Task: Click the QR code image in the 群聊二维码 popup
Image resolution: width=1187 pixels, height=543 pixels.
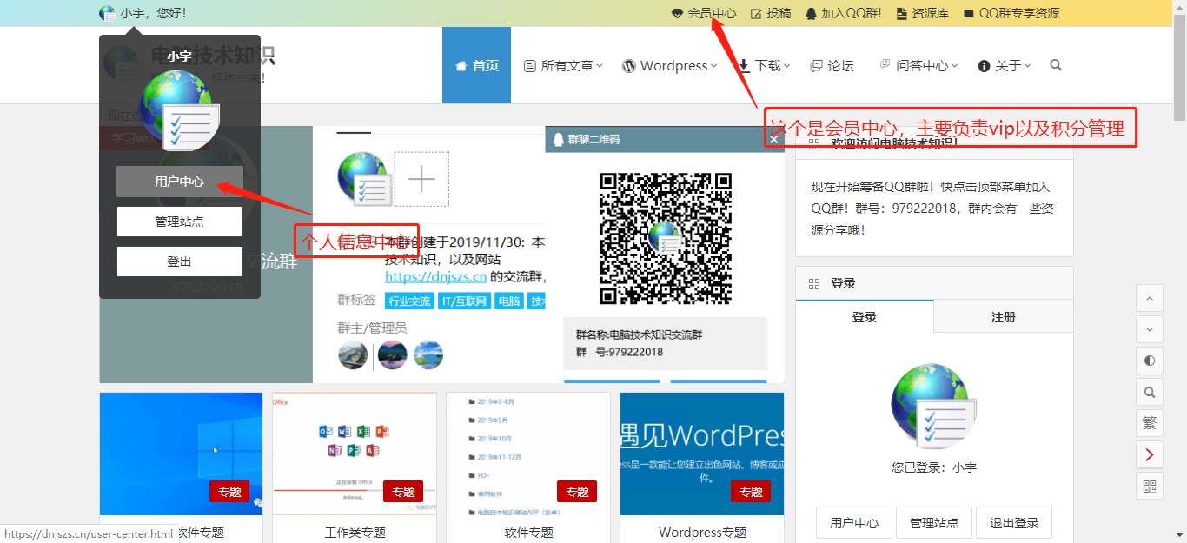Action: pos(666,239)
